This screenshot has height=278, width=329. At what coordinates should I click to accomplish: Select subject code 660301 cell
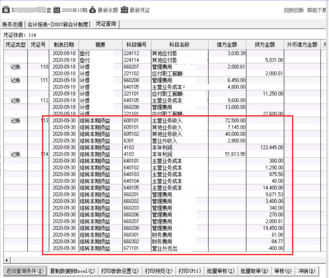click(137, 235)
